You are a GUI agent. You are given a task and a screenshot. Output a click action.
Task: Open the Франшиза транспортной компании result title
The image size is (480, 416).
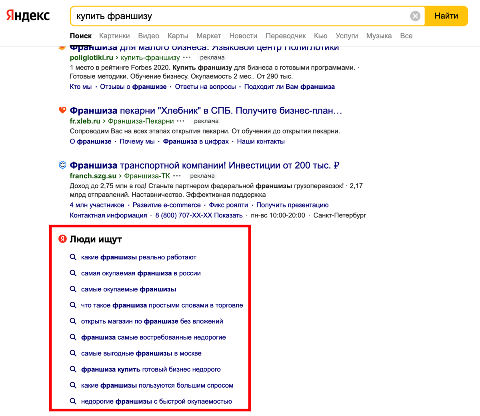tap(204, 165)
